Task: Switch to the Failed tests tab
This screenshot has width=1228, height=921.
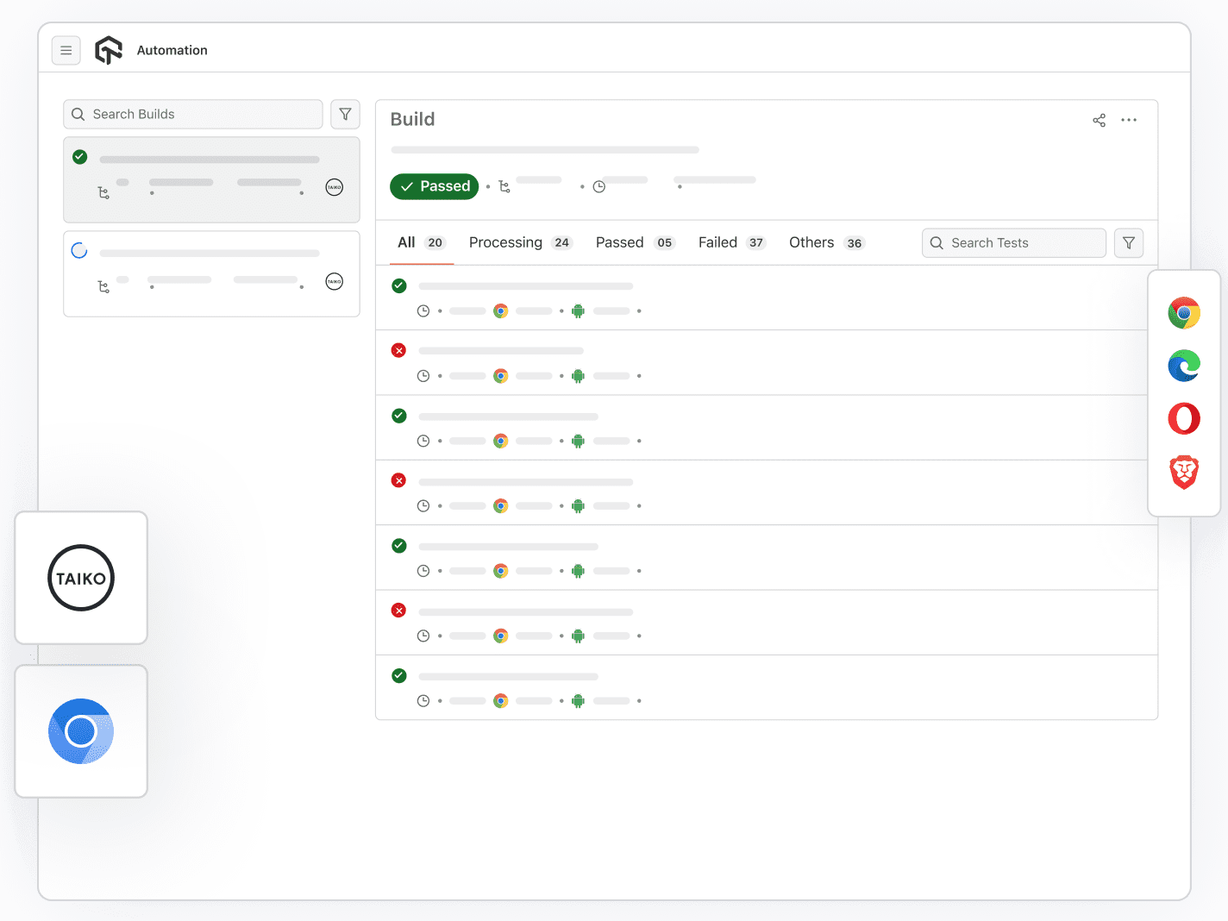Action: pos(717,242)
